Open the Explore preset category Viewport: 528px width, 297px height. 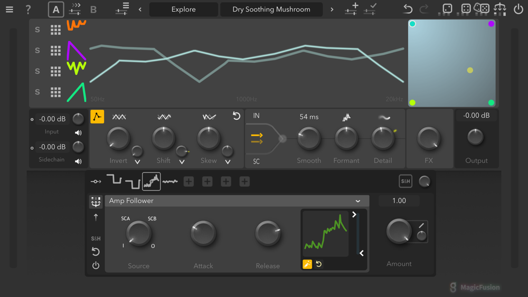click(183, 9)
